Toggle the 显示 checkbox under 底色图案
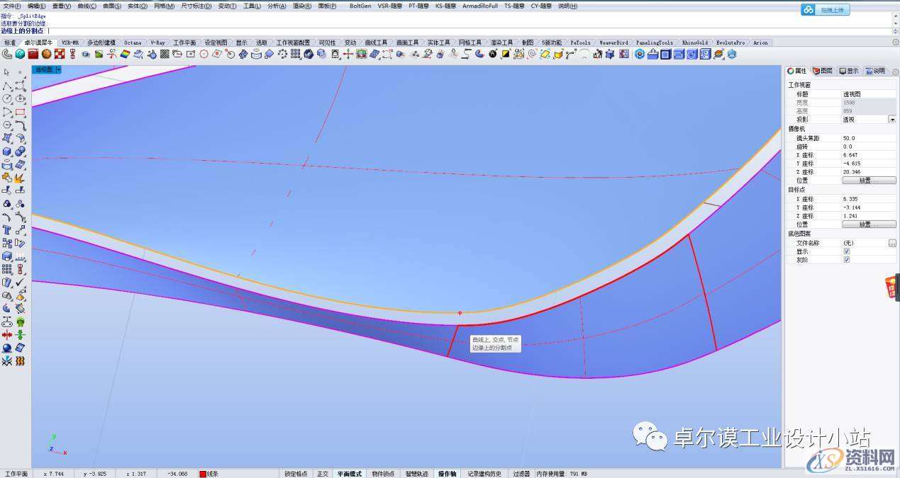 pos(846,251)
